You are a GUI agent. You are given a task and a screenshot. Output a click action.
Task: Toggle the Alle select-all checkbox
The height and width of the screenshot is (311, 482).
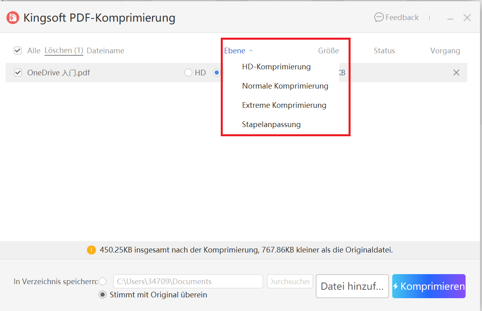[18, 50]
